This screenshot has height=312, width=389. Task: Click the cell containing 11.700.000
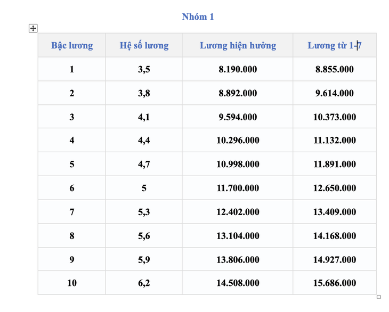coord(238,188)
